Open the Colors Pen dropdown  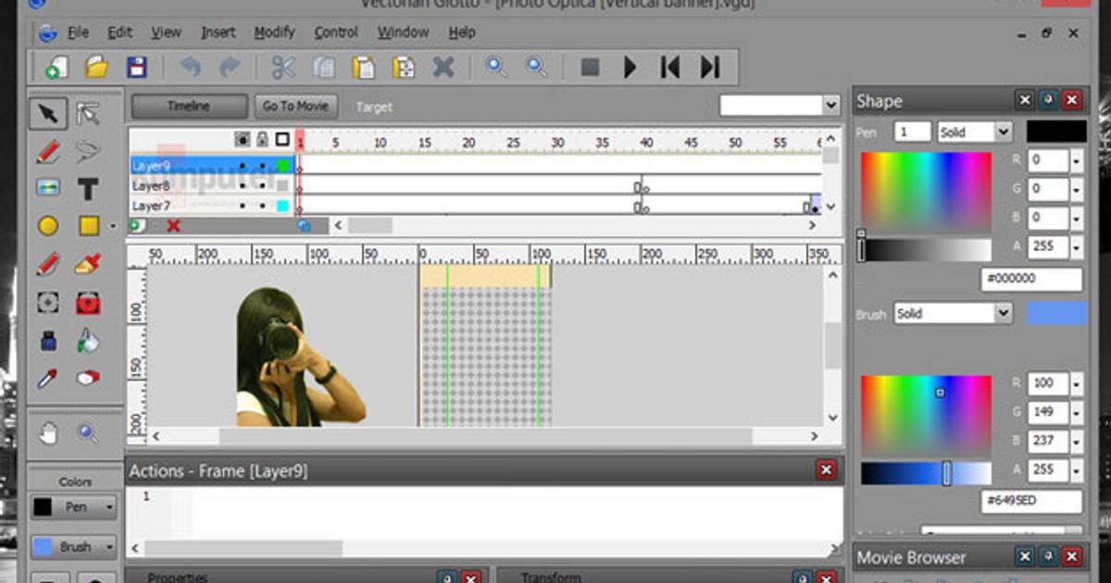coord(75,507)
